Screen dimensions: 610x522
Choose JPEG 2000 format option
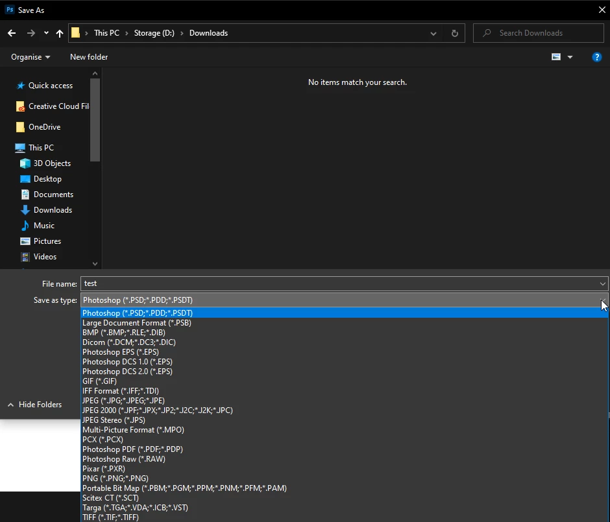[x=344, y=410]
